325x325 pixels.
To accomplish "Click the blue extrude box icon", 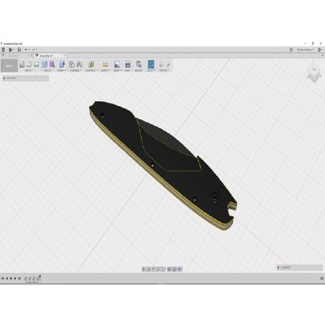I will point(45,64).
